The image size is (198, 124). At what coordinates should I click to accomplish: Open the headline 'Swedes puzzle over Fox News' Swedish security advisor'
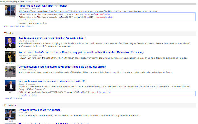(52, 38)
